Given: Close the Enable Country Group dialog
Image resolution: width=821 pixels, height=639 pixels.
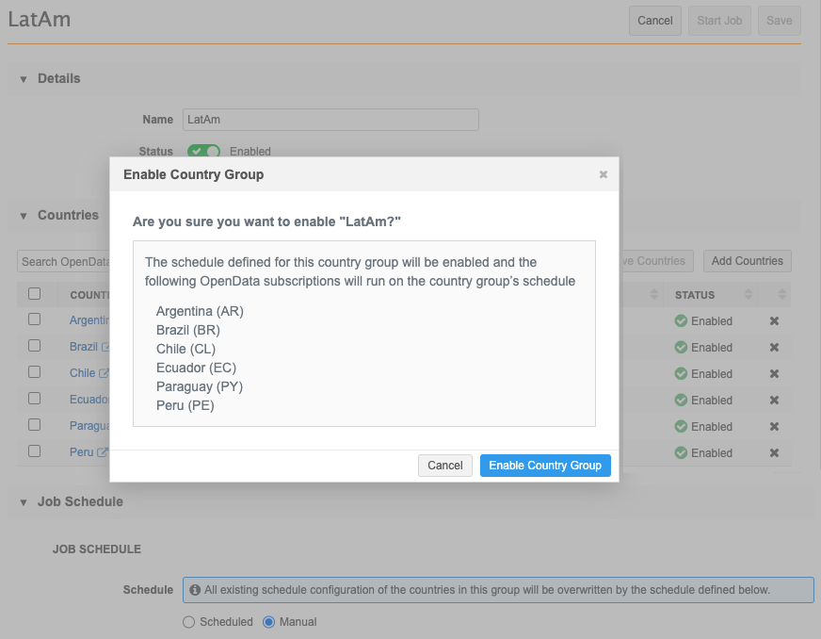Looking at the screenshot, I should point(604,174).
